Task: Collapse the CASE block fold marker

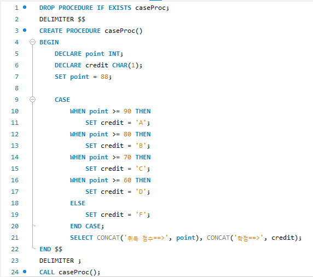Action: pyautogui.click(x=32, y=100)
